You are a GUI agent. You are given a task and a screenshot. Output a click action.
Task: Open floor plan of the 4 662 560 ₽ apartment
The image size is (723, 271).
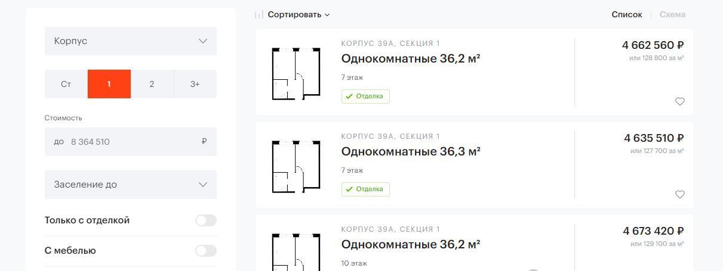pos(296,74)
